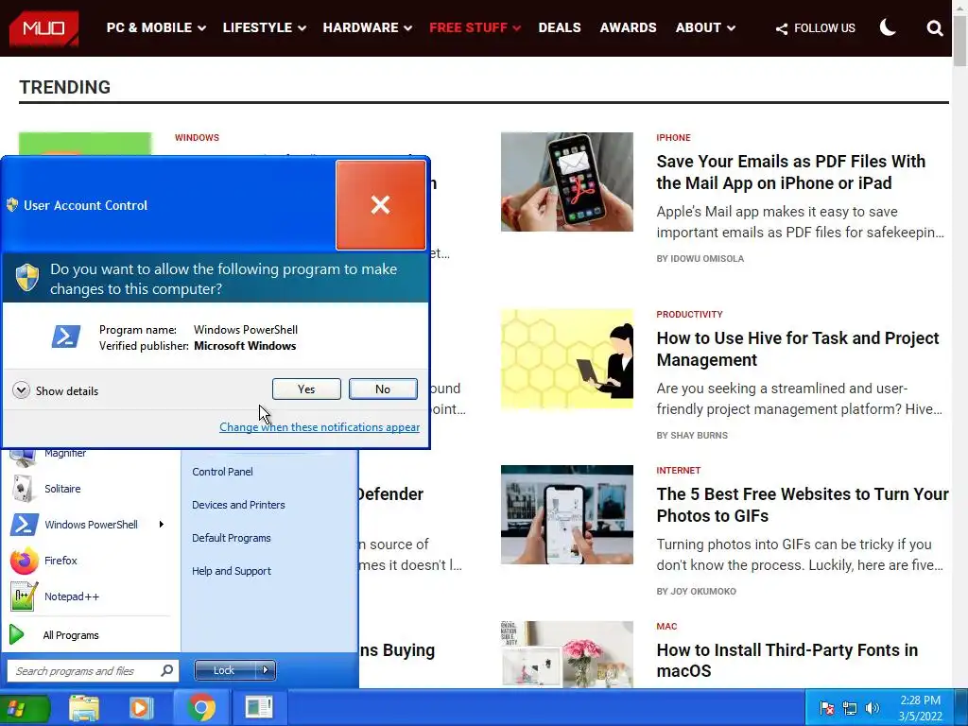Click the network tray icon
968x726 pixels.
pyautogui.click(x=850, y=708)
